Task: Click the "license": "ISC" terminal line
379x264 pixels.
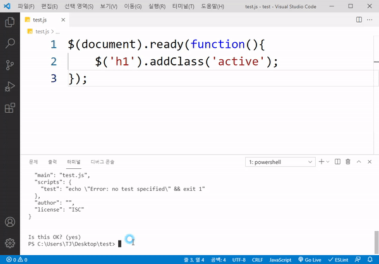Action: pos(59,210)
